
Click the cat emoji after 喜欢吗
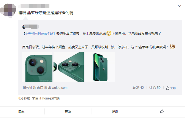[172, 47]
